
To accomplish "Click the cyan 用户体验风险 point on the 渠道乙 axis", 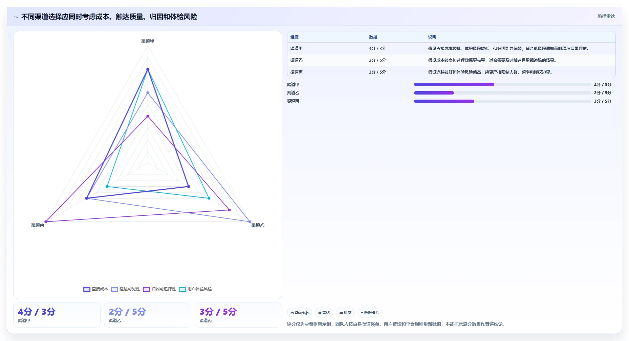I will pyautogui.click(x=209, y=198).
